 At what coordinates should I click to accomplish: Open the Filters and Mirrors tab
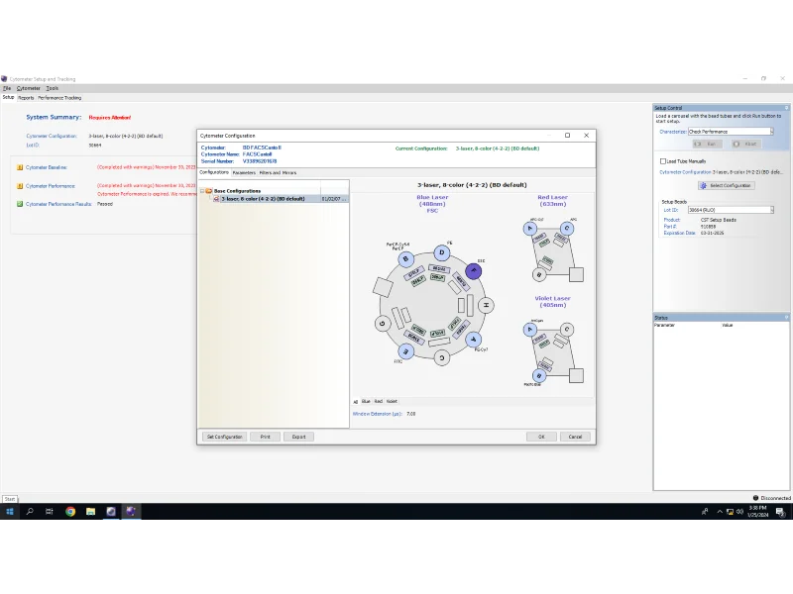pos(278,172)
